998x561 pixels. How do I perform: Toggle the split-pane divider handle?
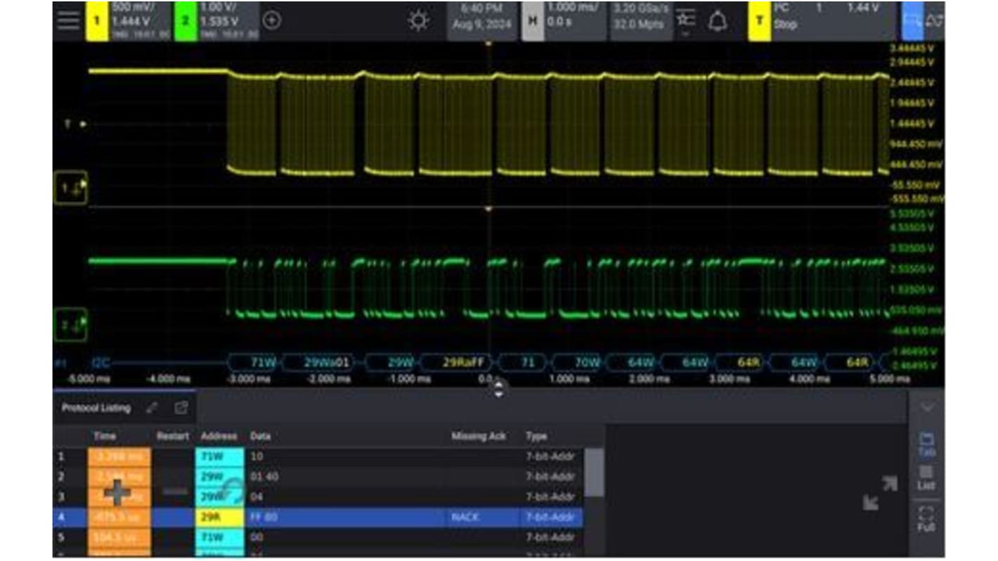tap(498, 389)
